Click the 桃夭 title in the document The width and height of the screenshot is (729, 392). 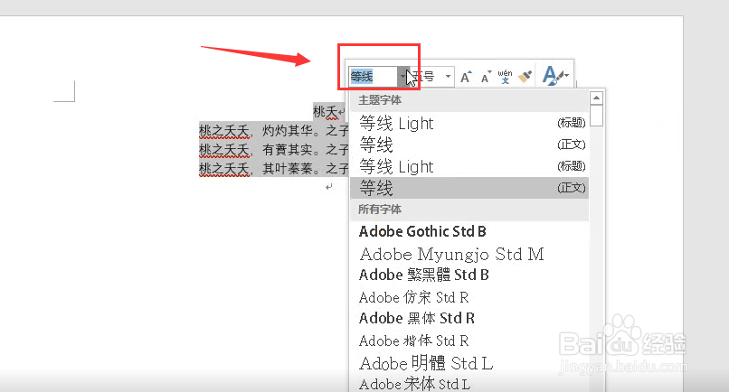pos(326,112)
